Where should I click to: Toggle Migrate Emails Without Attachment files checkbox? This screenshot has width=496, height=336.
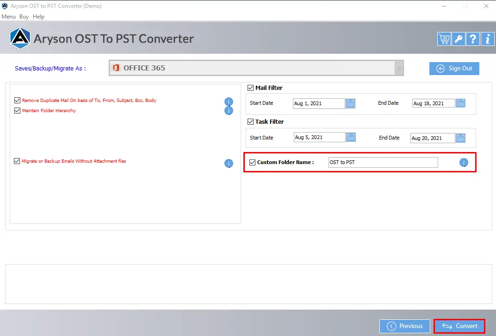(17, 161)
